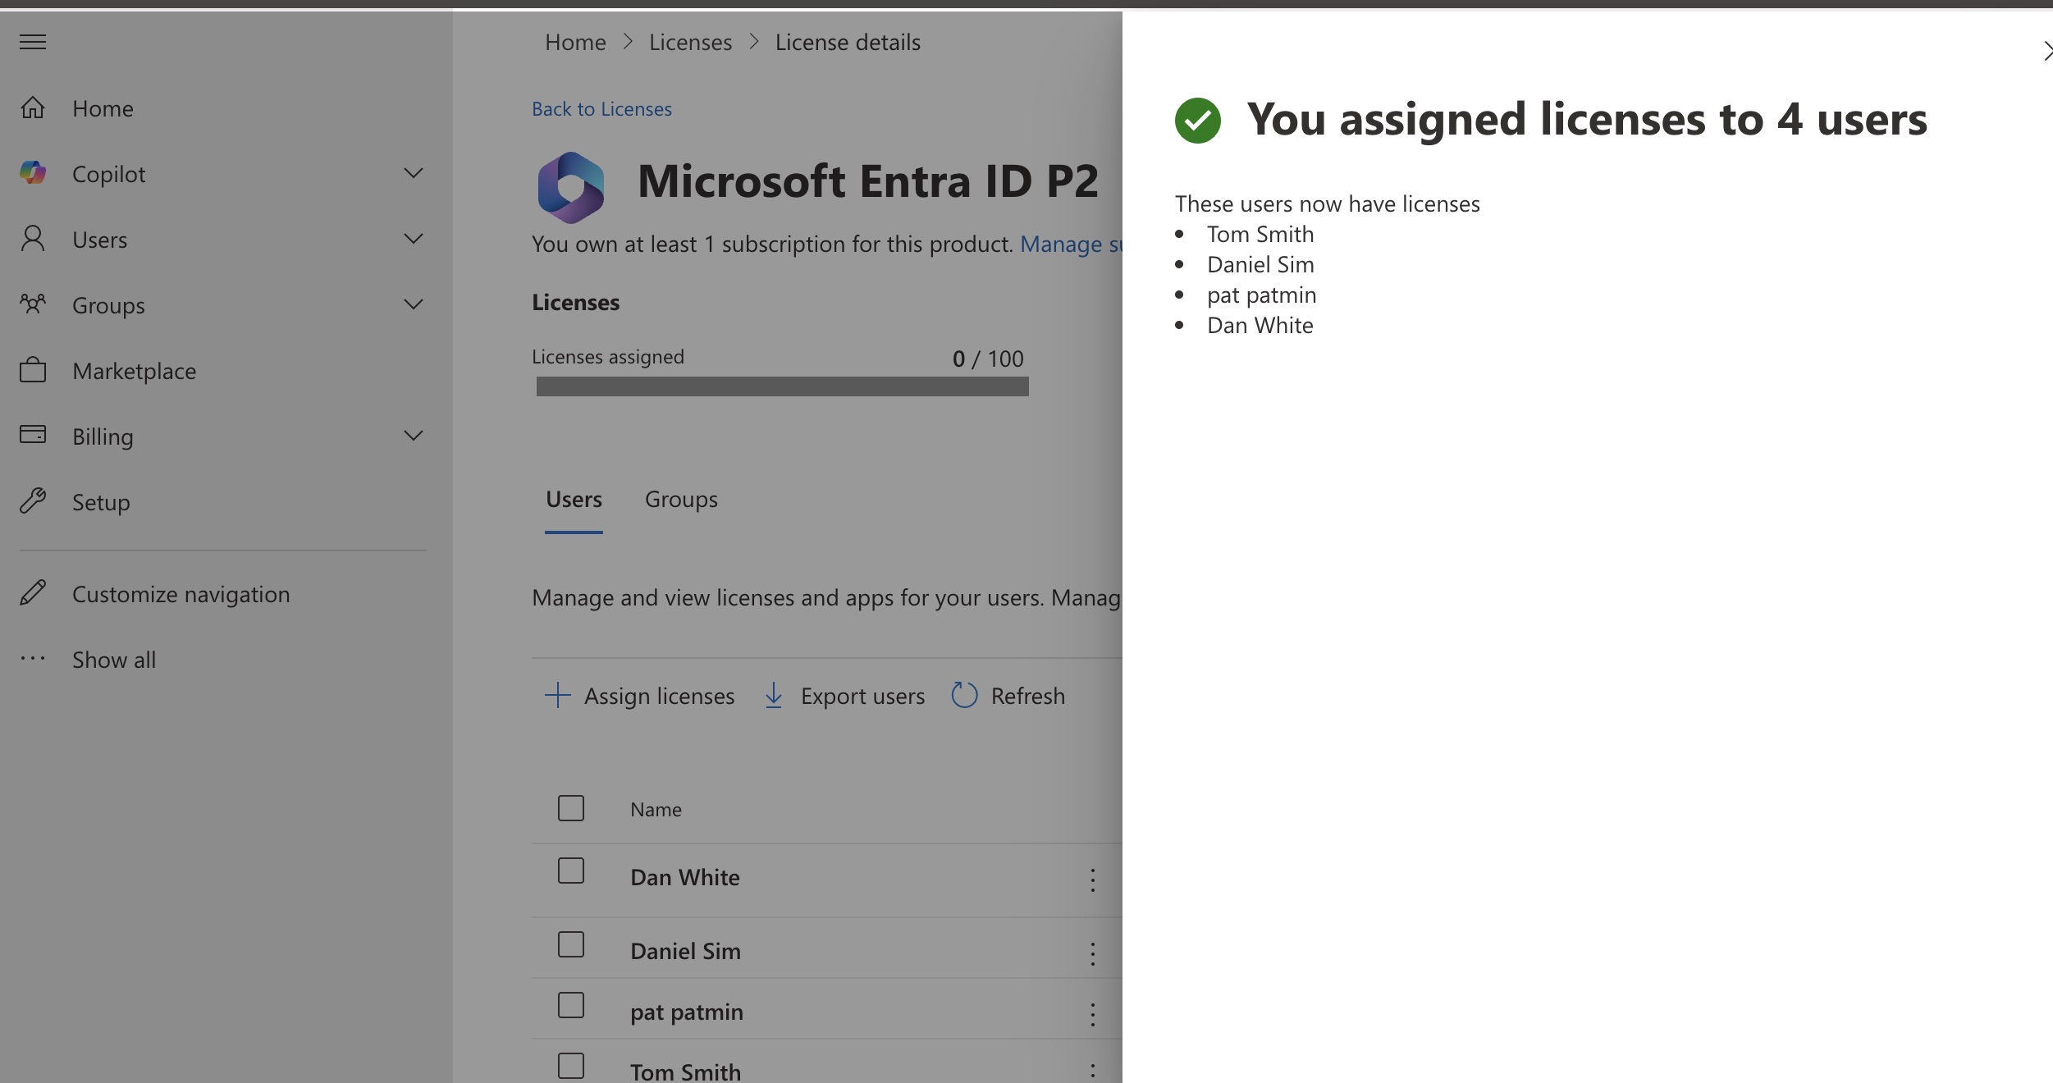Click the Groups people icon
Image resolution: width=2053 pixels, height=1083 pixels.
[x=33, y=304]
